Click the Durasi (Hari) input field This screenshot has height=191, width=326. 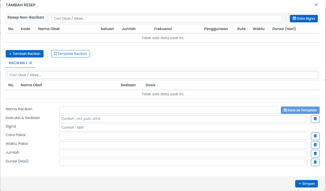[183, 162]
